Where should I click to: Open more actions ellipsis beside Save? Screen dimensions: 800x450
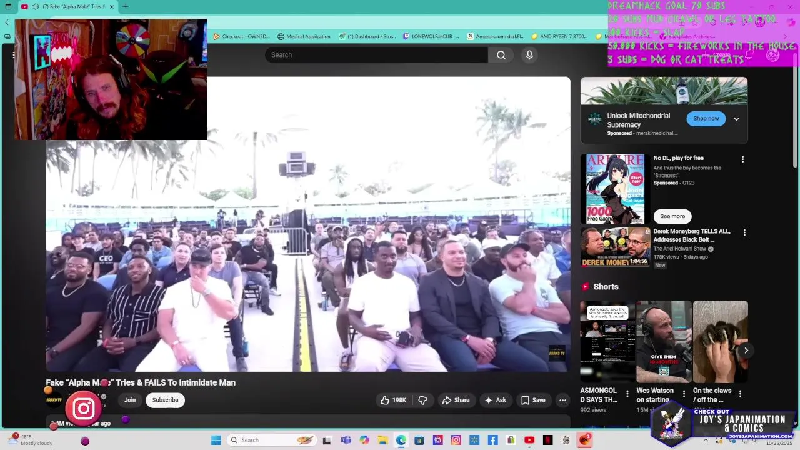coord(562,400)
